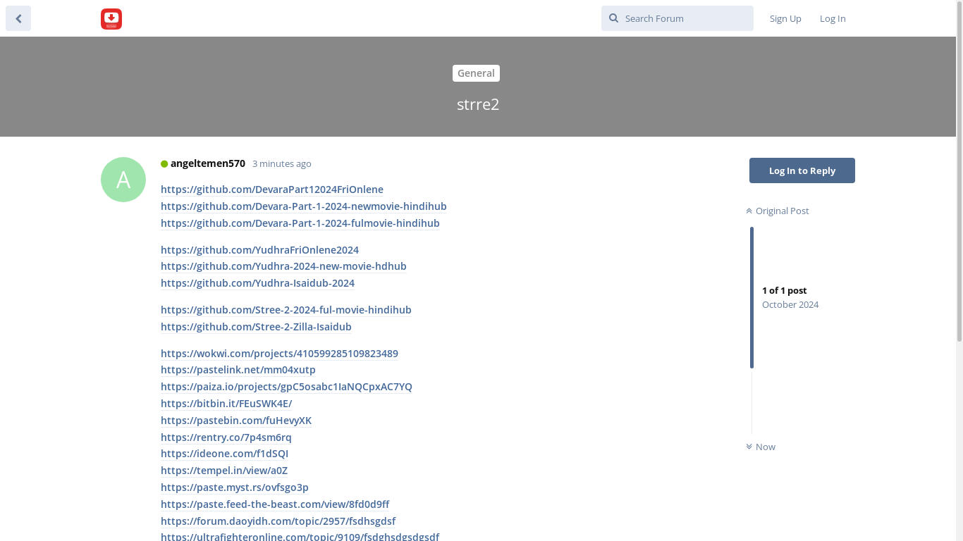Open rentry.co/7p4sm6rq link

click(x=226, y=437)
